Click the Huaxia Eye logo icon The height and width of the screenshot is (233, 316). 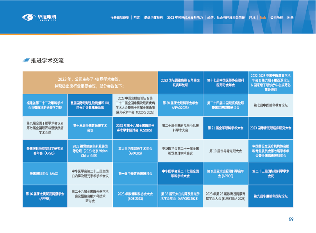coord(28,17)
